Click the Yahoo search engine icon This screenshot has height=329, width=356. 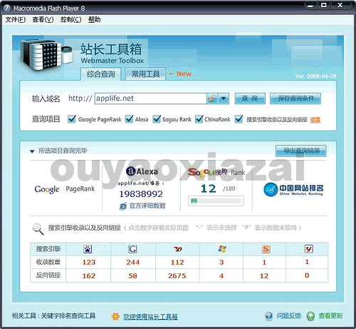tap(178, 249)
